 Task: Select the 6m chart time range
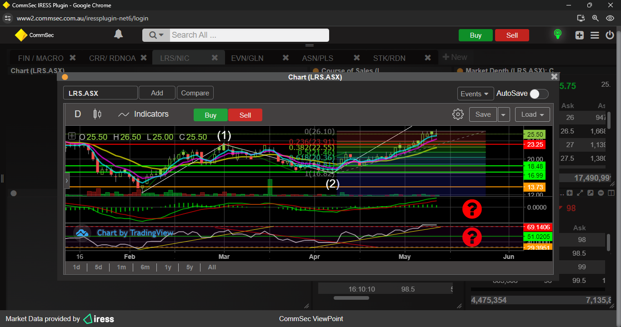145,267
